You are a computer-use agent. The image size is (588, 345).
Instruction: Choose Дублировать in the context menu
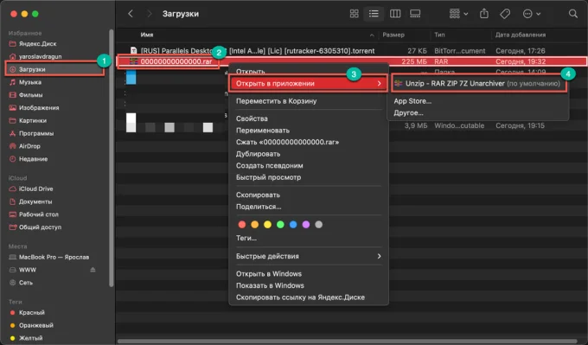pos(258,154)
